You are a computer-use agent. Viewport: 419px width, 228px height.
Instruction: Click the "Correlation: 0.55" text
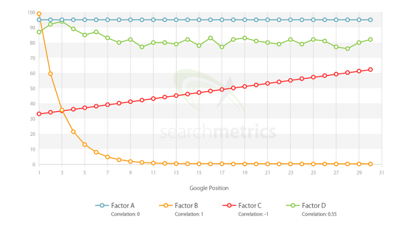(x=319, y=214)
